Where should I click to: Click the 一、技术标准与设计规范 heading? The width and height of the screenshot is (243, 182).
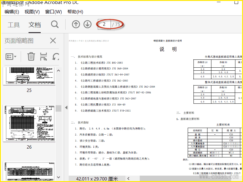click(x=87, y=57)
